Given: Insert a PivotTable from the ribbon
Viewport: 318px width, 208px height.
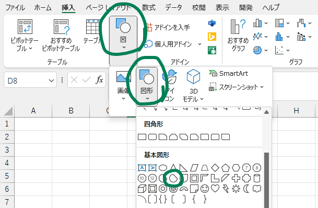Looking at the screenshot, I should click(25, 36).
